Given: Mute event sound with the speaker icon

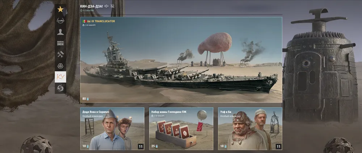Looking at the screenshot, I should (x=106, y=6).
